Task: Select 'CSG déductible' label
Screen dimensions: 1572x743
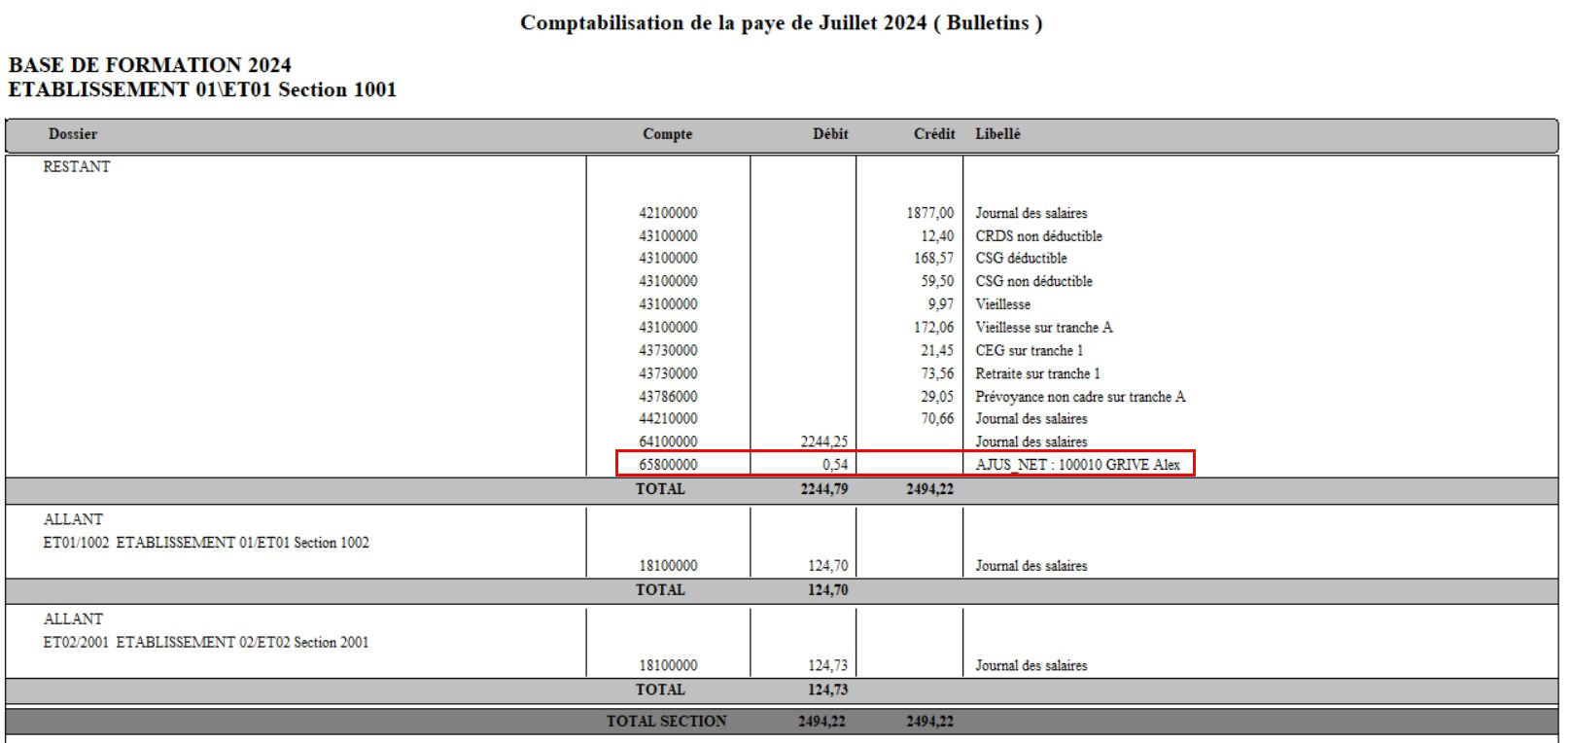Action: [1021, 259]
